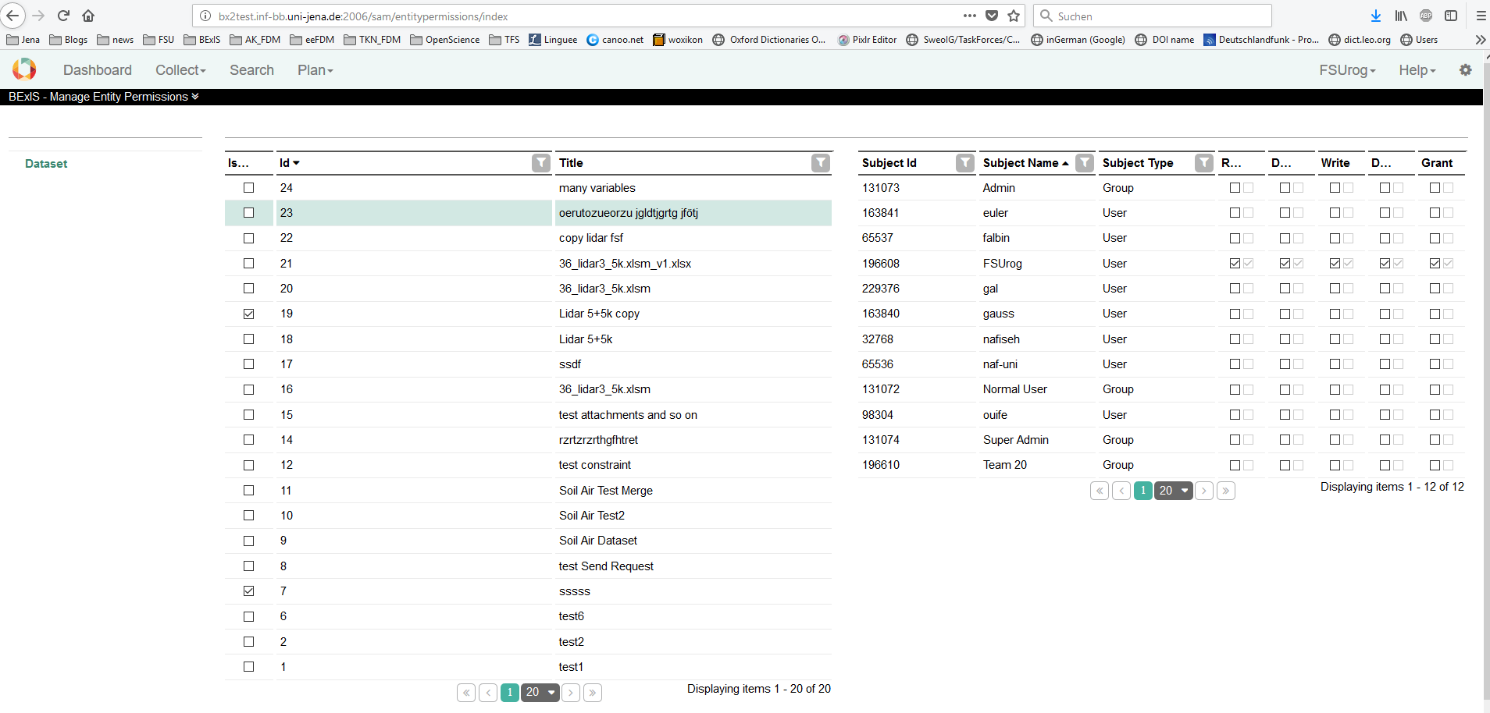
Task: Sort by the Title column header
Action: [x=571, y=162]
